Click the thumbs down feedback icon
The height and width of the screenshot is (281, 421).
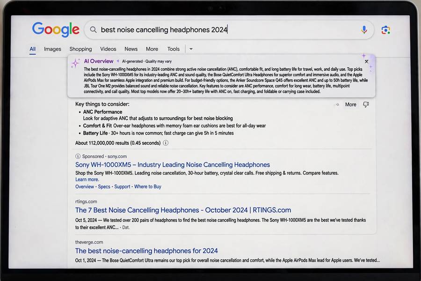366,104
